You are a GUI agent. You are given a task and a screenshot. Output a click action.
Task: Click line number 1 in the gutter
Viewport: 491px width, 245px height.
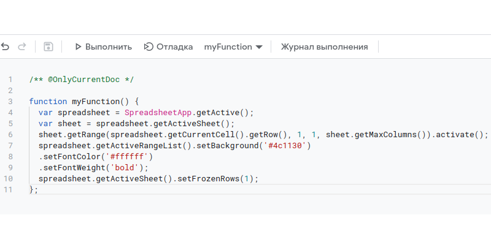click(10, 80)
